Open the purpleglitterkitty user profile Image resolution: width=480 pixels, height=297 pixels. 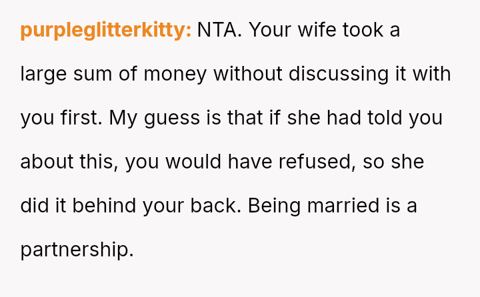tap(106, 31)
